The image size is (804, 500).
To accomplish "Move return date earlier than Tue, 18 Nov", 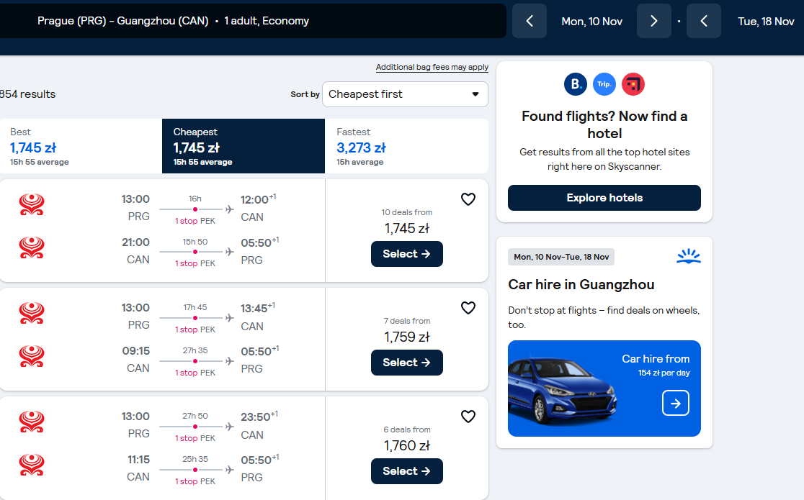I will [x=704, y=21].
